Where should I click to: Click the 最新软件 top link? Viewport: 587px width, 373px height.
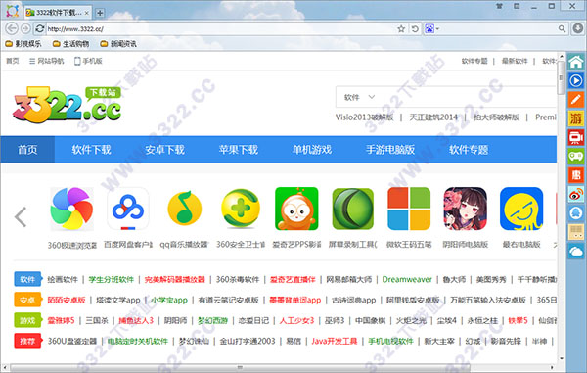pos(515,61)
